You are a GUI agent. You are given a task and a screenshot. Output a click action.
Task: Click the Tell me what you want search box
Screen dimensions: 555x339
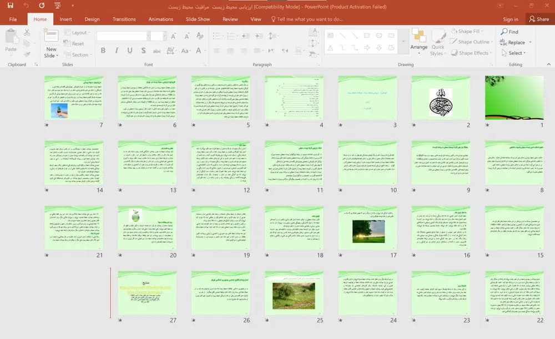pos(306,19)
